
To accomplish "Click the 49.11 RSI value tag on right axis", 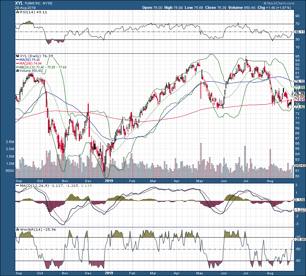I will pyautogui.click(x=300, y=32).
